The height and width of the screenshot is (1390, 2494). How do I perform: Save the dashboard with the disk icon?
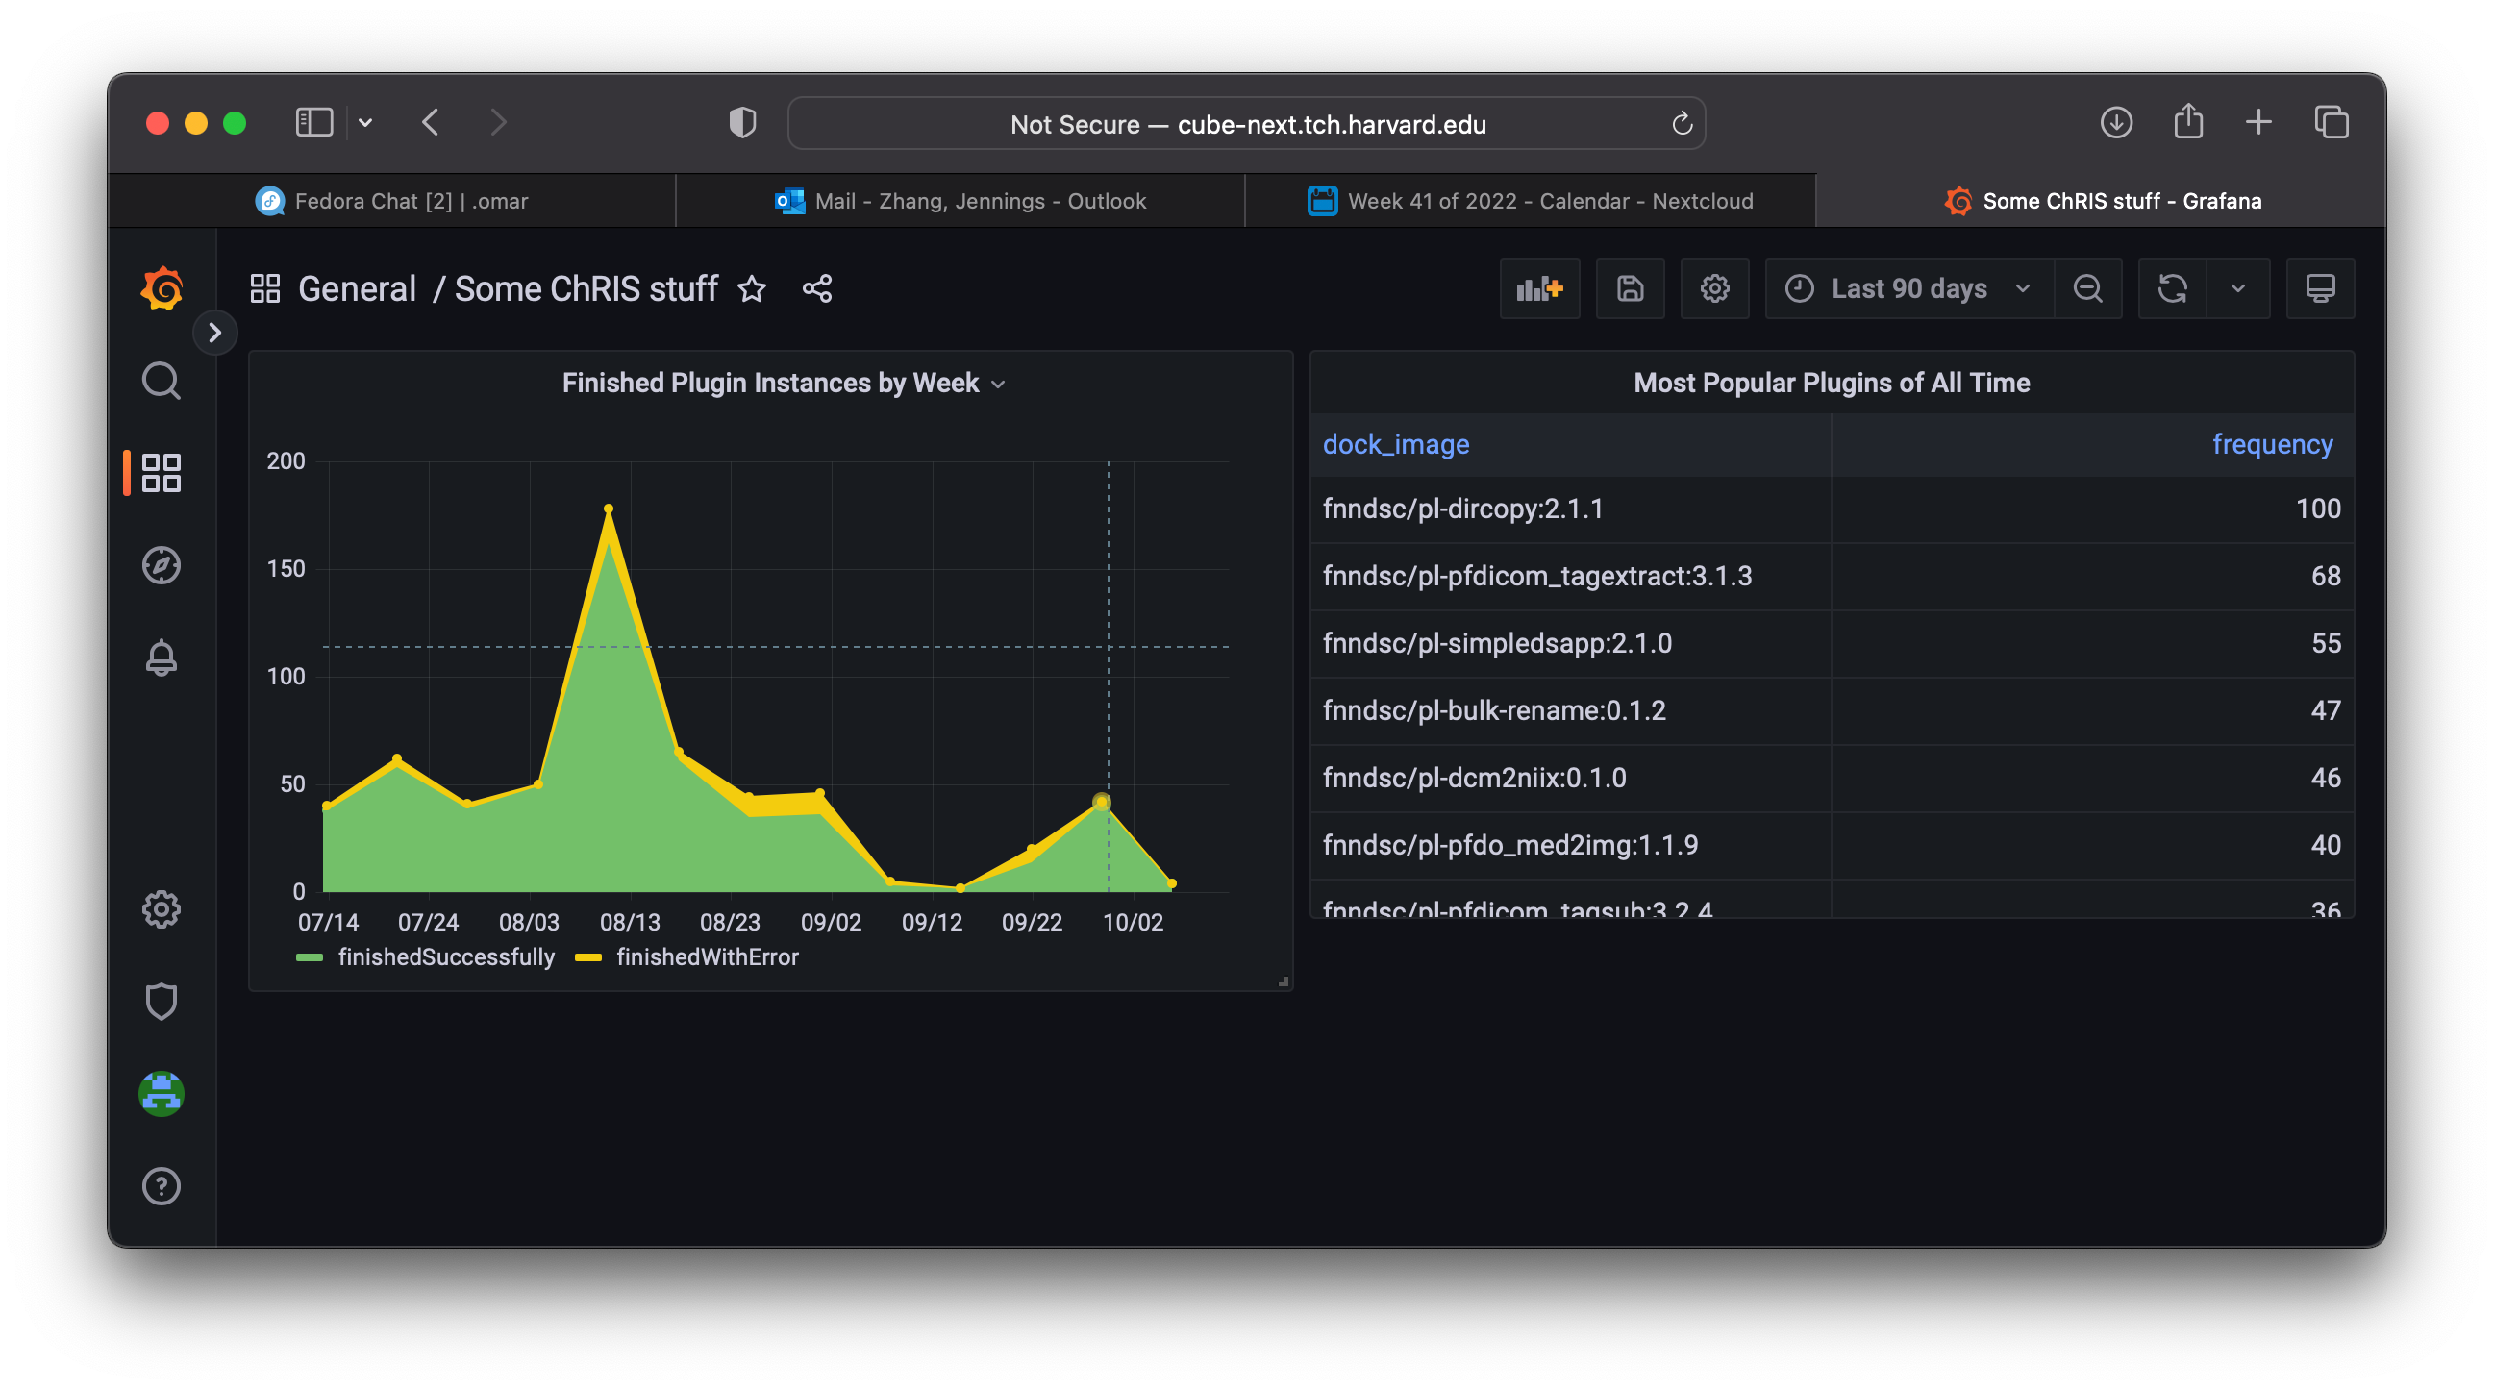coord(1630,287)
